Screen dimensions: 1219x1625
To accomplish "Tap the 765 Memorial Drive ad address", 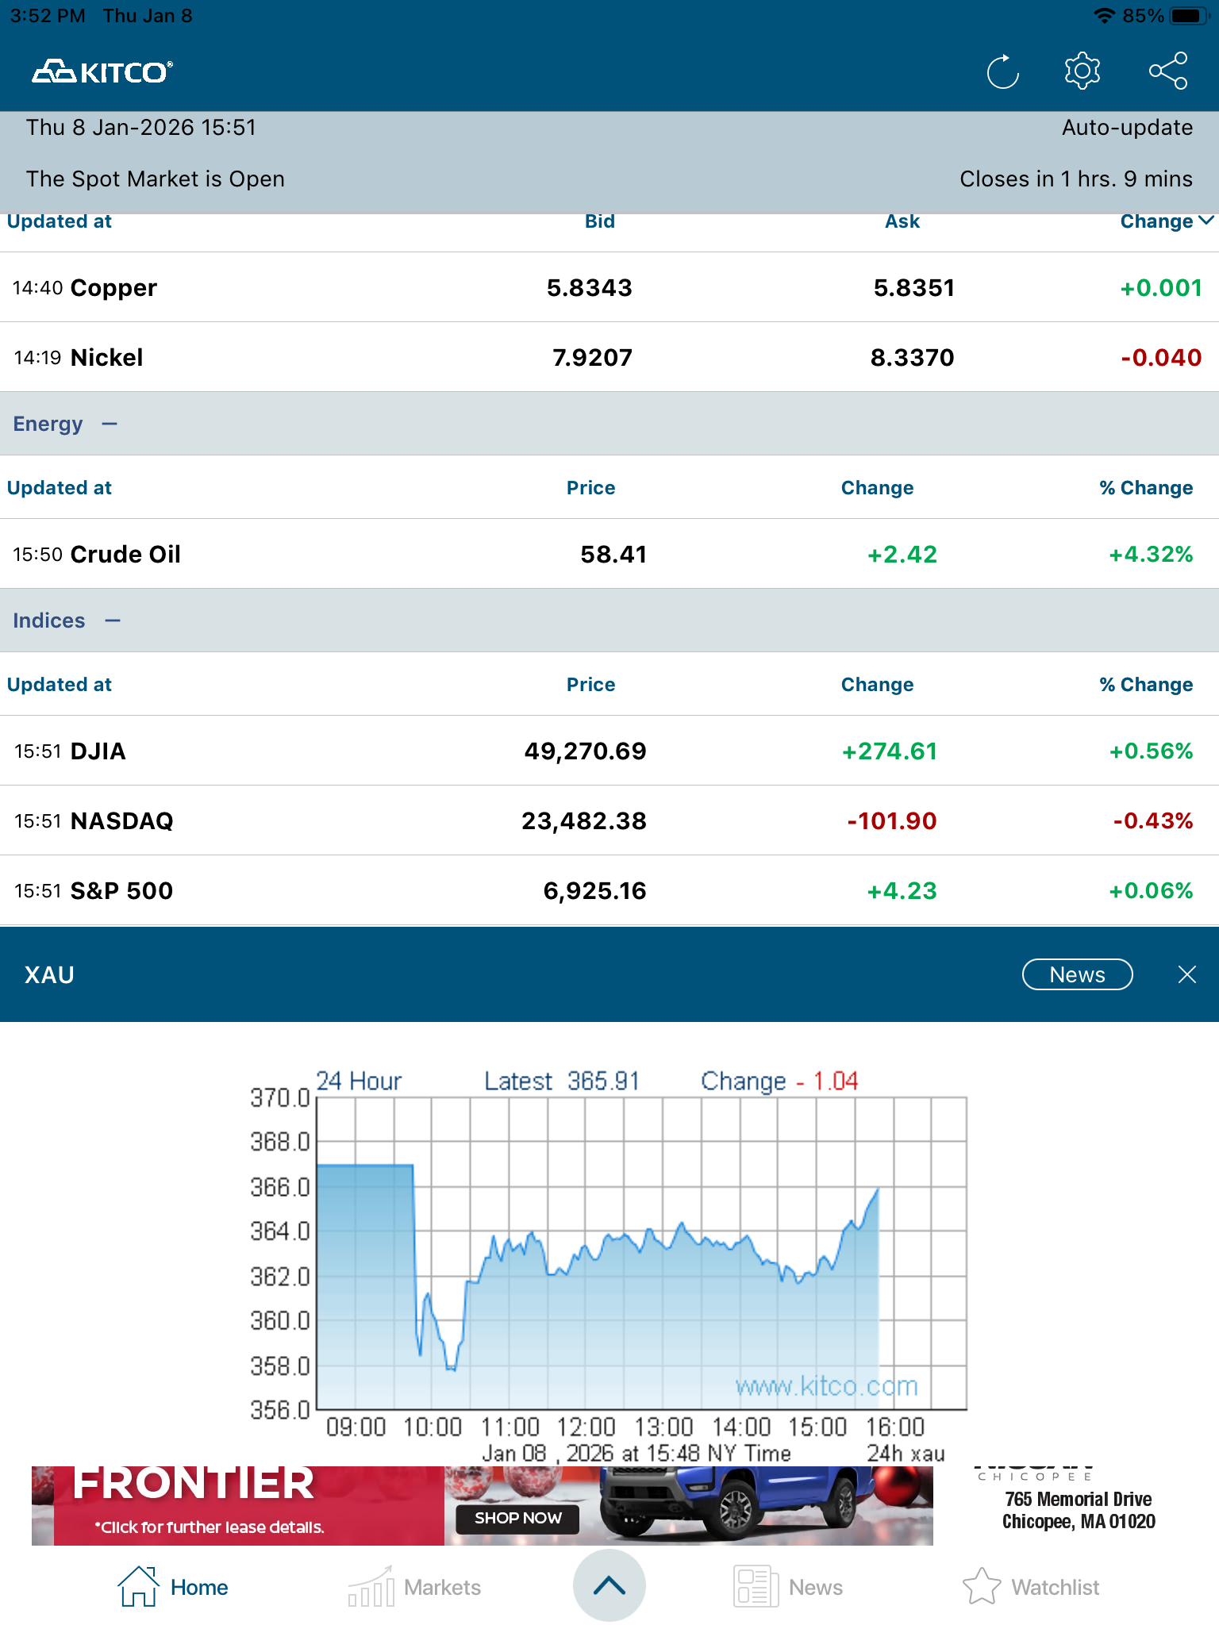I will tap(1079, 1510).
